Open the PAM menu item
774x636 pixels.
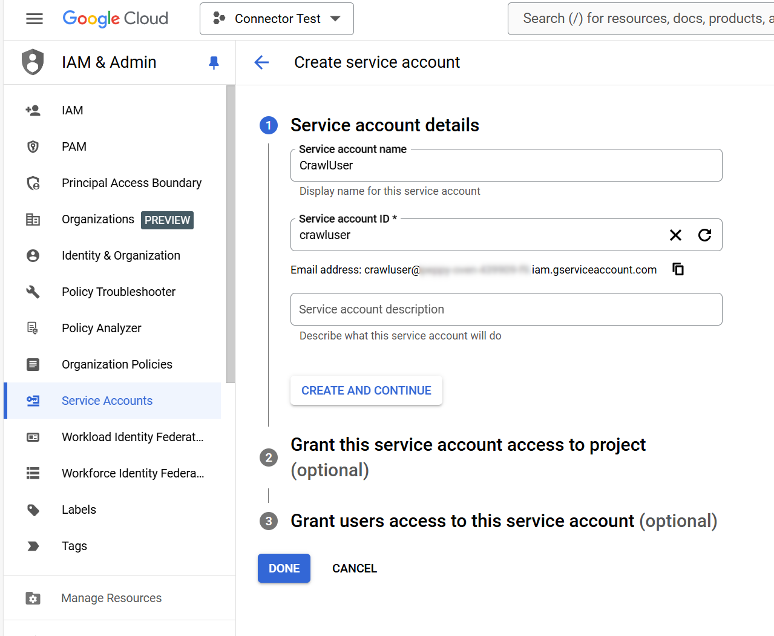click(112, 146)
